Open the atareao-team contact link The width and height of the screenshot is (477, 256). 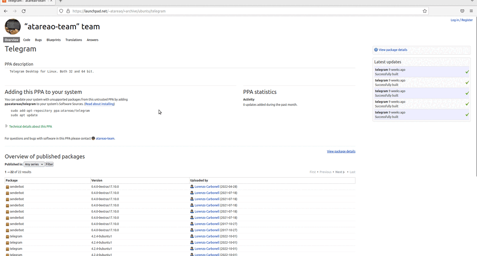[x=105, y=138]
